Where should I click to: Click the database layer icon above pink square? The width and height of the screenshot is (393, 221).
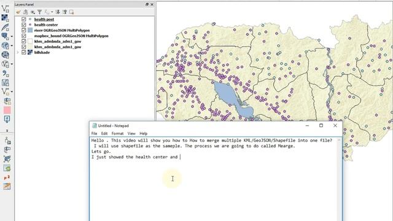point(7,101)
